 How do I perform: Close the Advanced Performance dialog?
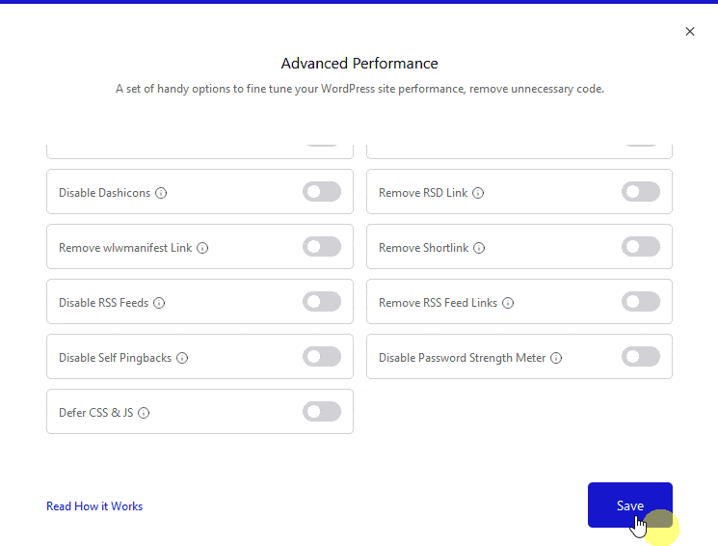pos(690,32)
